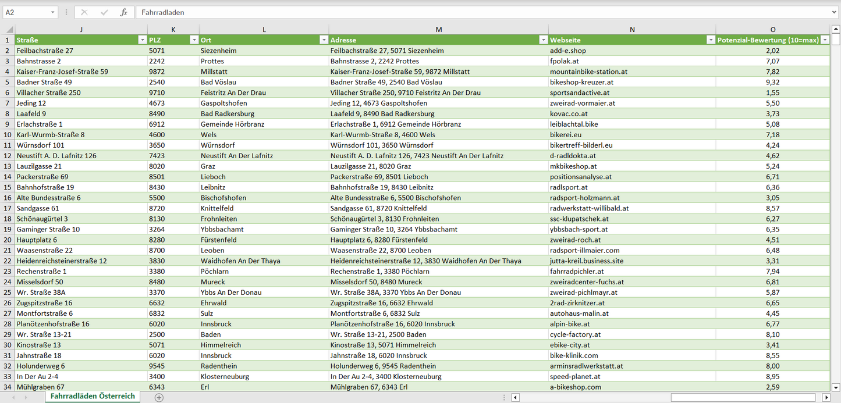Open the PLZ column filter dropdown
Screen dimensions: 841x403
click(x=194, y=40)
